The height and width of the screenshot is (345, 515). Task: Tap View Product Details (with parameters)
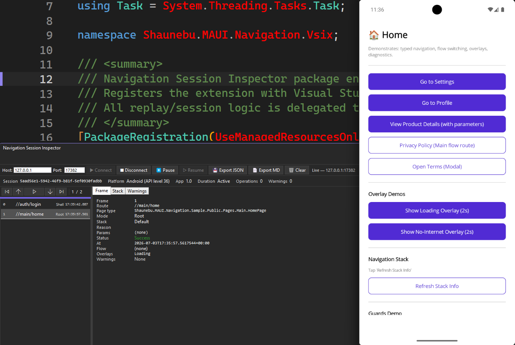click(437, 124)
